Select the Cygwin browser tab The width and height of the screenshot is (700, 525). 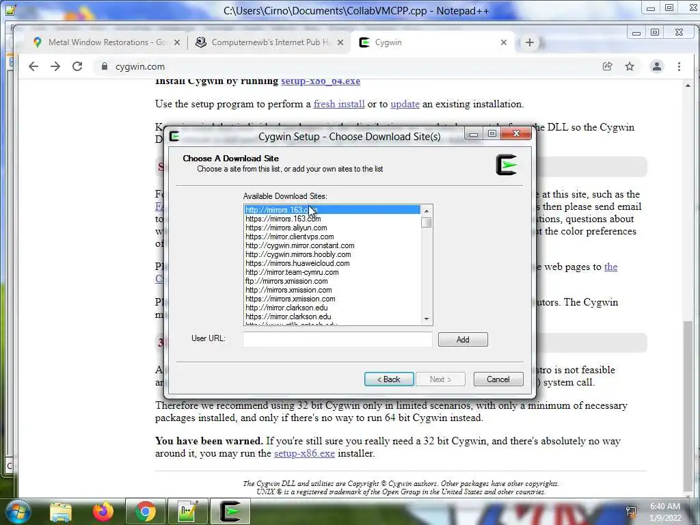pos(432,42)
